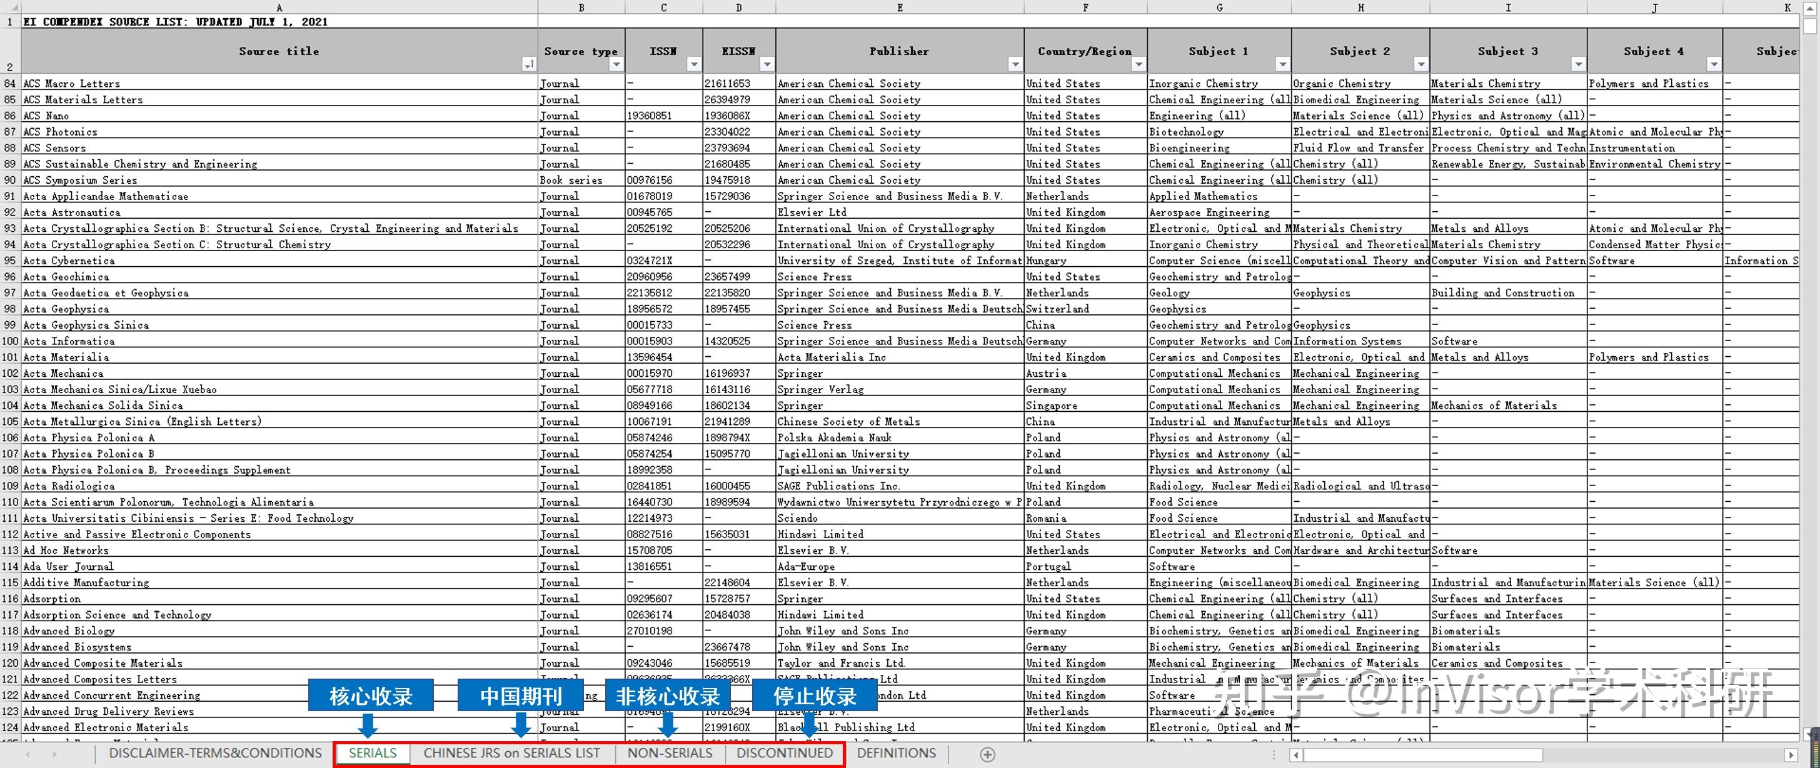Select the title cell EI COMPENDEX SOURCE LIST

tap(279, 21)
